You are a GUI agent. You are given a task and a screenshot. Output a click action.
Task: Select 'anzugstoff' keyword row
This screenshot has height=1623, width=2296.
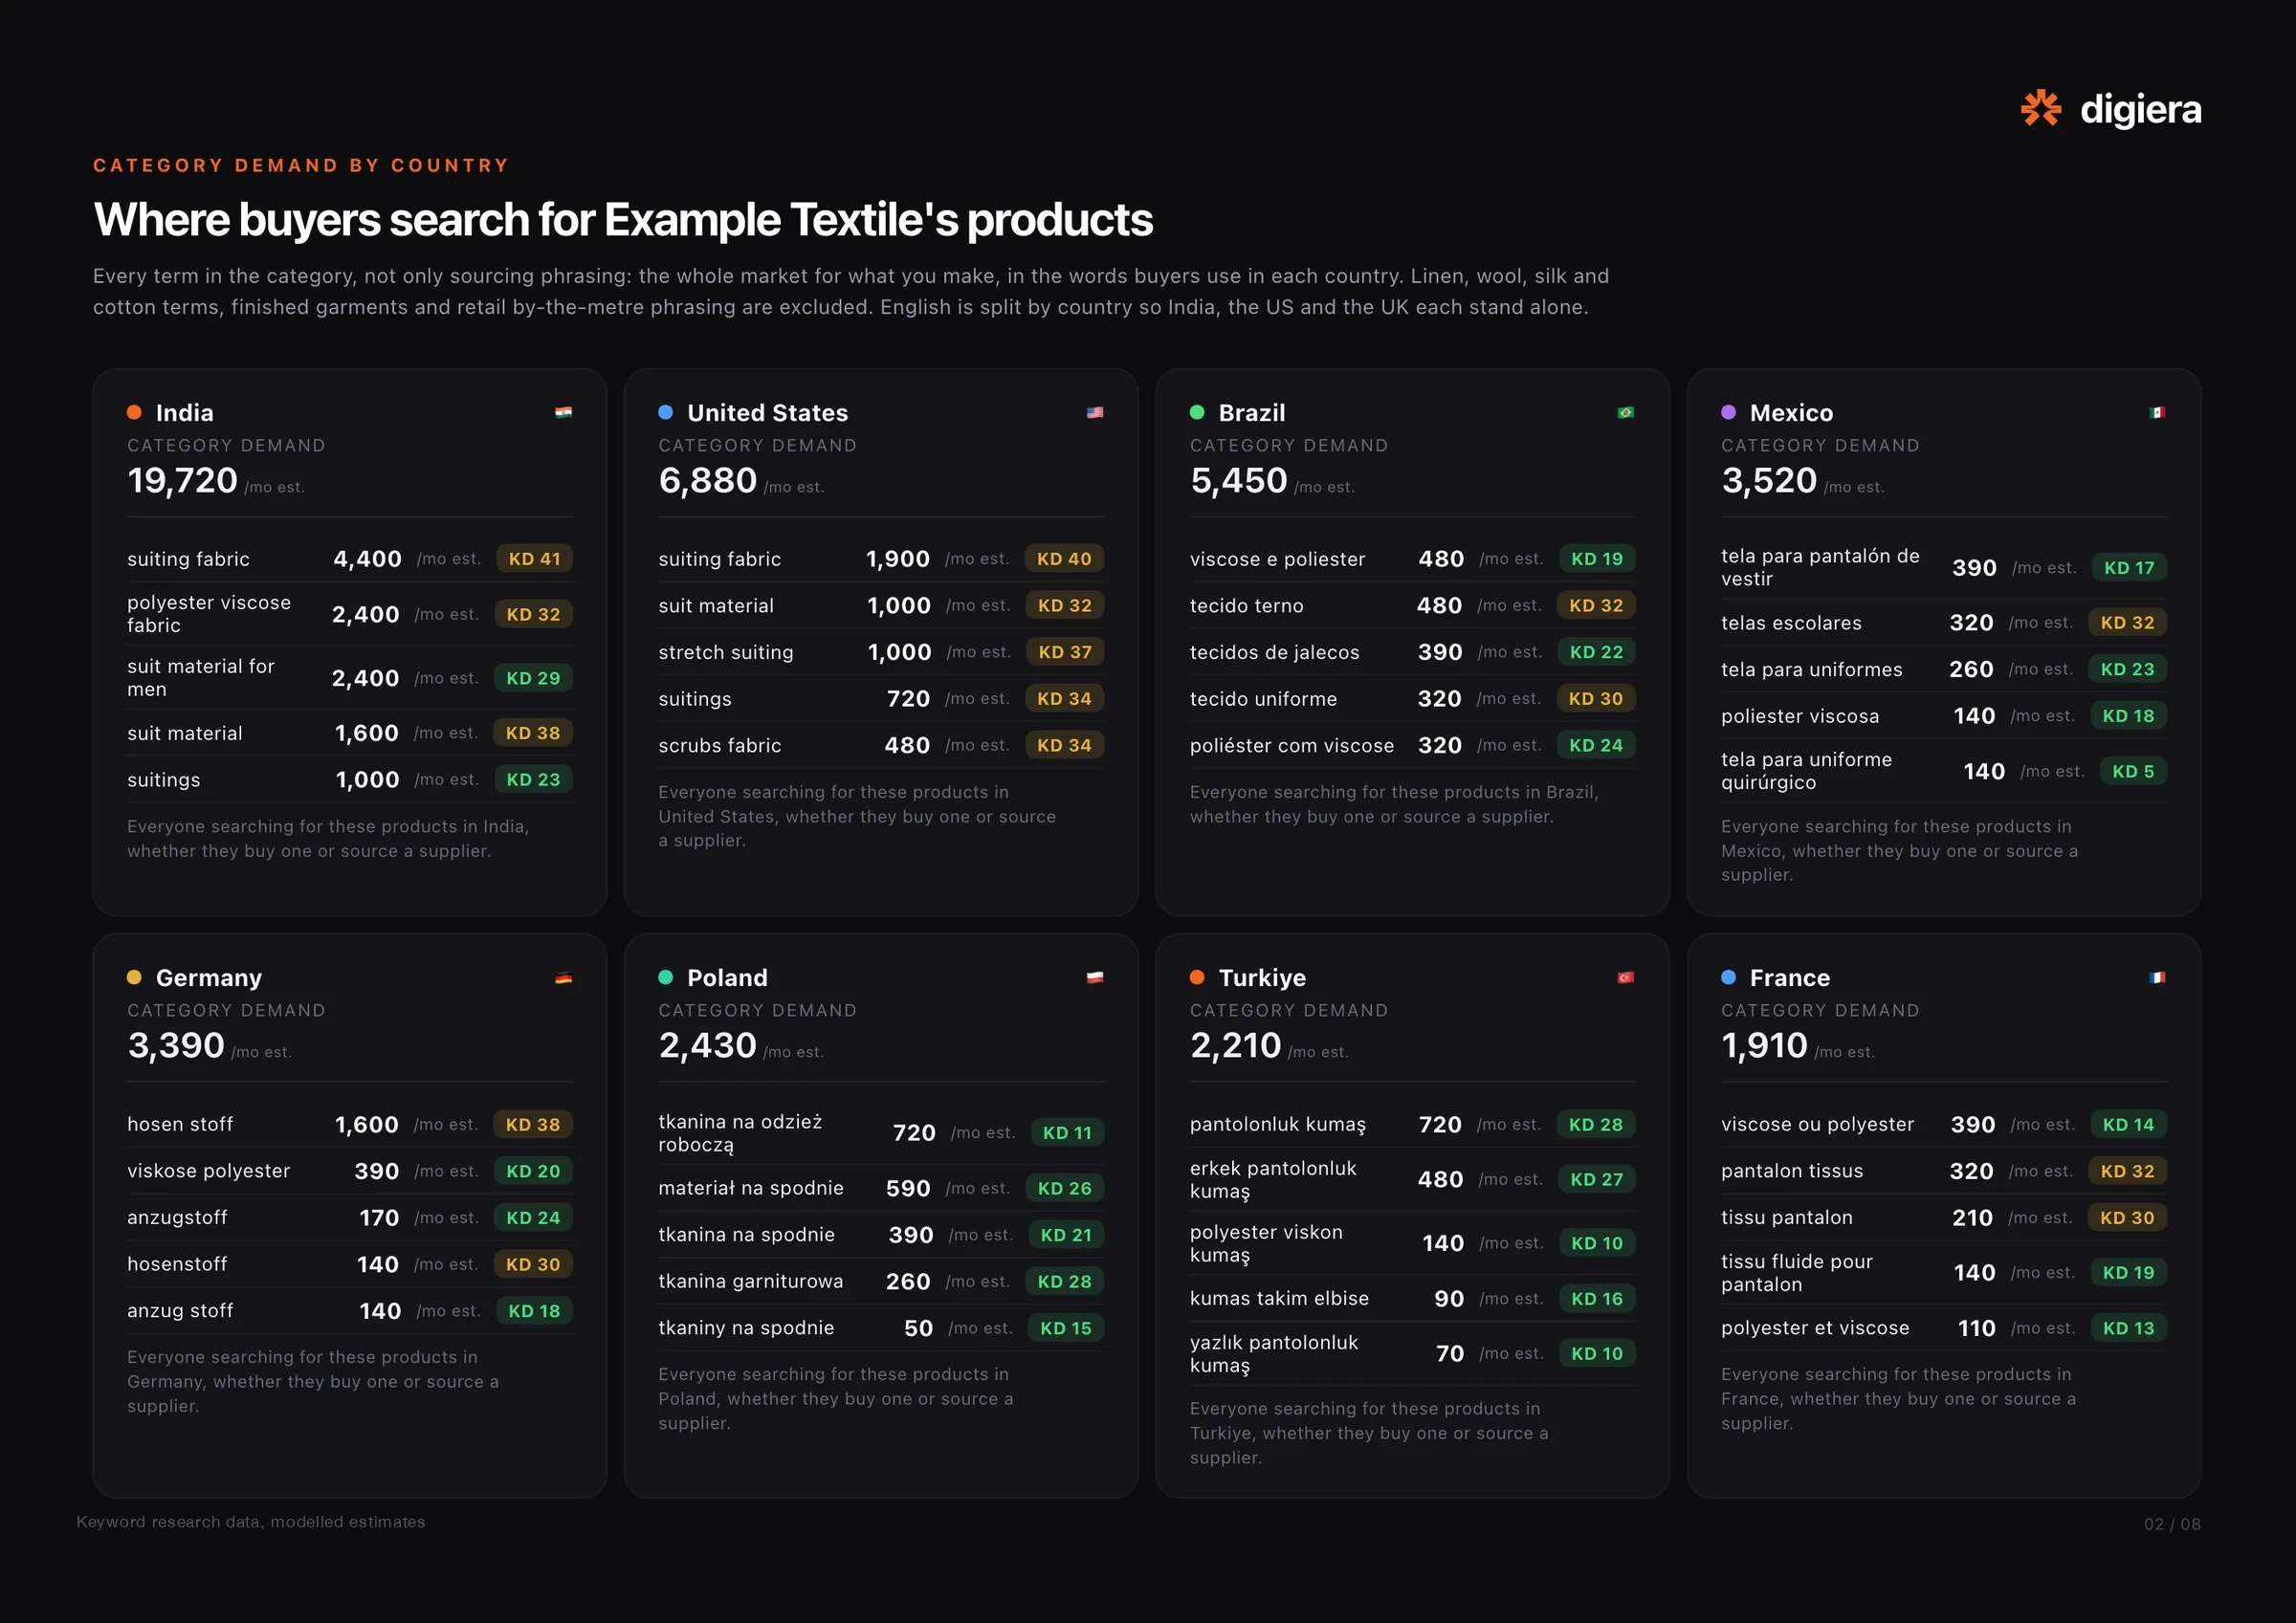click(349, 1217)
